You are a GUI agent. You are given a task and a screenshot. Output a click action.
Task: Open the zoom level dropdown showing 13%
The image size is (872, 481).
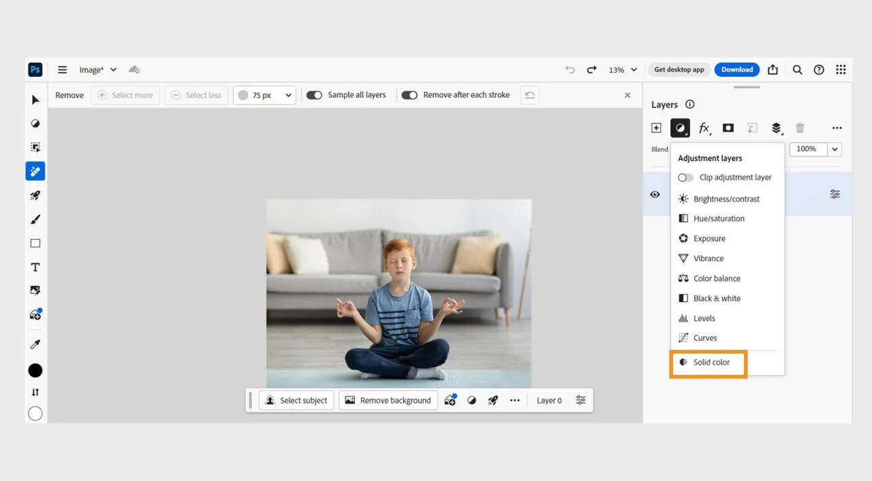click(622, 69)
